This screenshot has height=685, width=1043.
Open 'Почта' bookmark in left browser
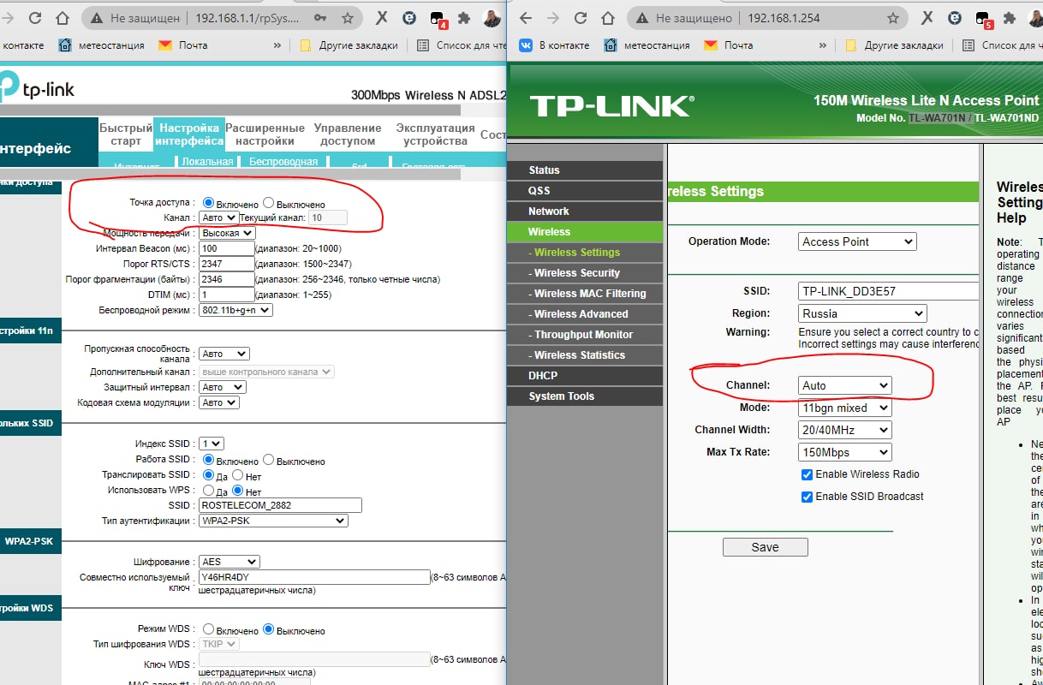point(182,45)
